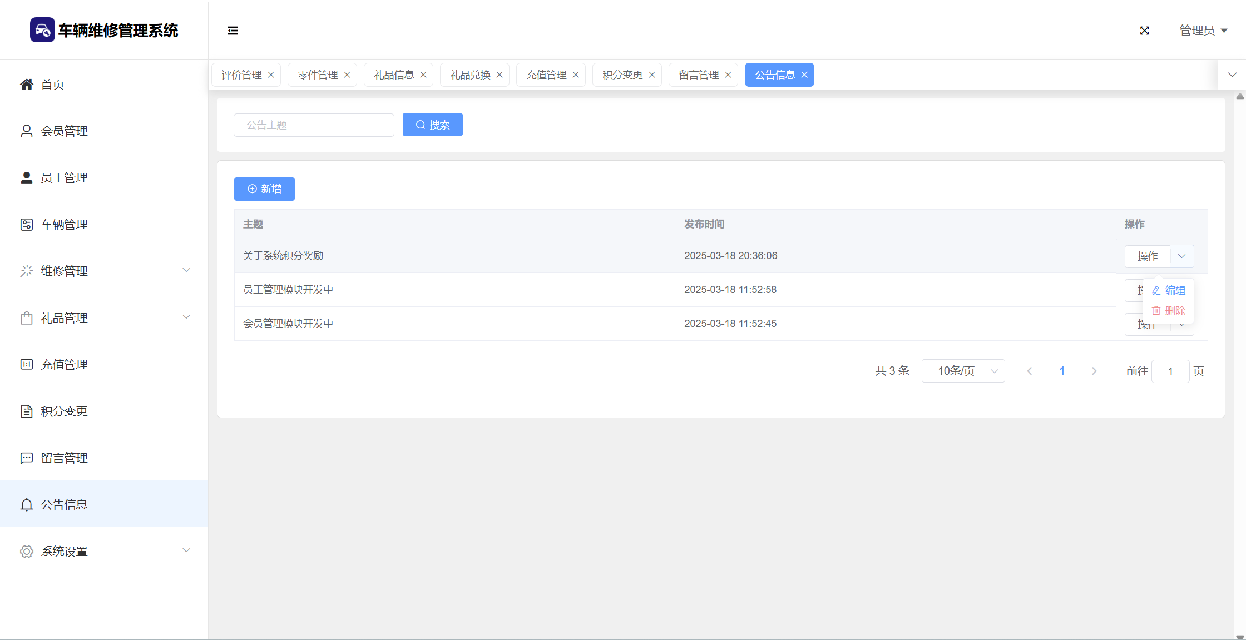Select 删除 in the dropdown menu

coord(1169,311)
